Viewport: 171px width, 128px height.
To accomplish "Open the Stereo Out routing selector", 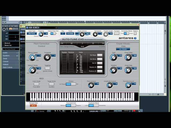I will click(x=11, y=45).
